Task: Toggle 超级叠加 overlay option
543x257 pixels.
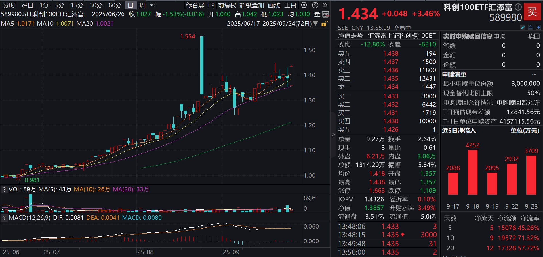Action: point(252,5)
